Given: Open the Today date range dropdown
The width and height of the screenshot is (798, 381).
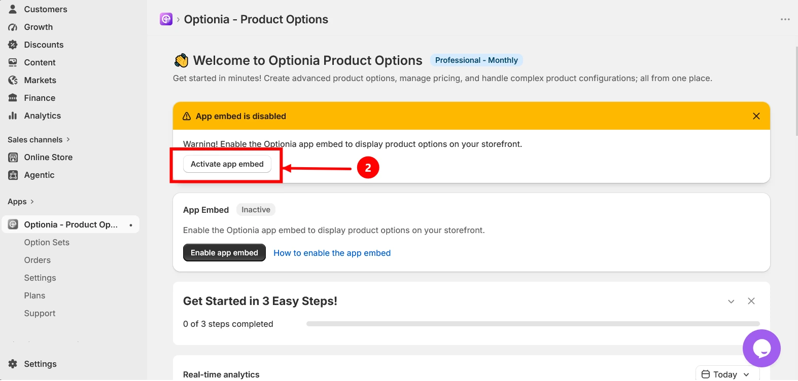Looking at the screenshot, I should tap(727, 374).
